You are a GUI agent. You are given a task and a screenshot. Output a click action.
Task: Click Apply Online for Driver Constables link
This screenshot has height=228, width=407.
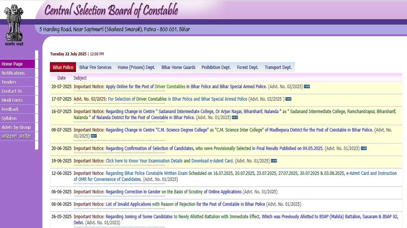pyautogui.click(x=129, y=86)
